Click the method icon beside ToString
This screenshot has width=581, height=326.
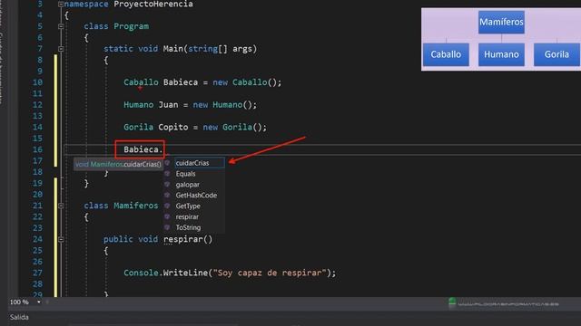tap(167, 227)
